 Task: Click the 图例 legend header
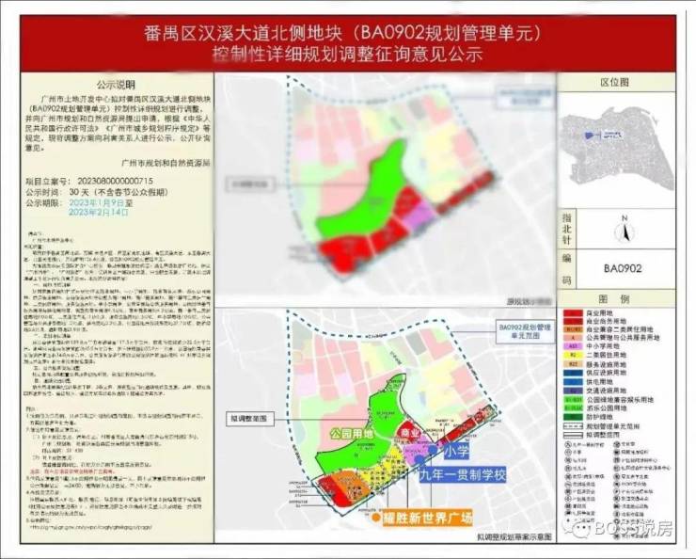point(615,299)
